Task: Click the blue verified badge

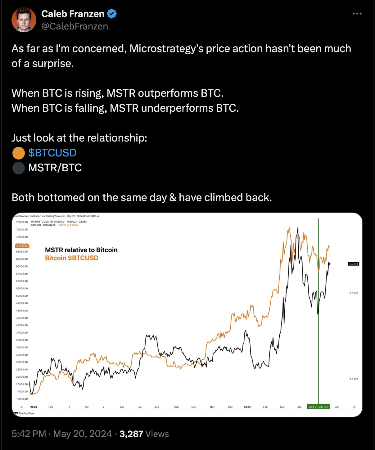Action: tap(112, 14)
